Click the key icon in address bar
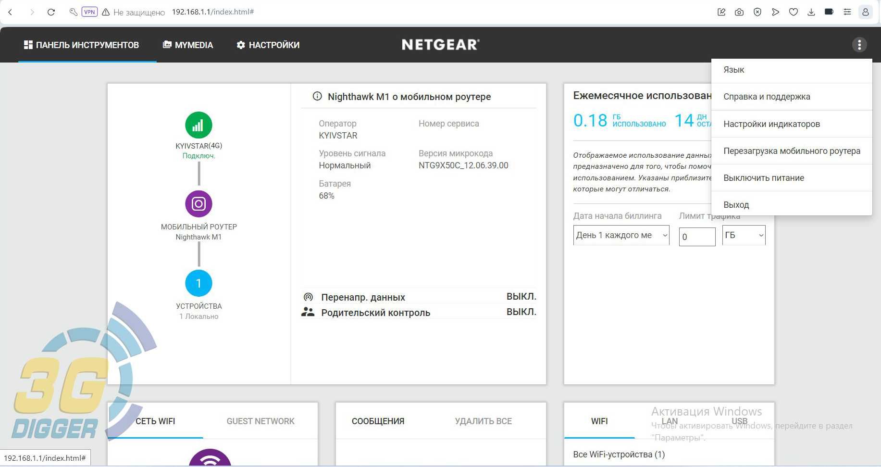The width and height of the screenshot is (881, 467). pyautogui.click(x=73, y=12)
